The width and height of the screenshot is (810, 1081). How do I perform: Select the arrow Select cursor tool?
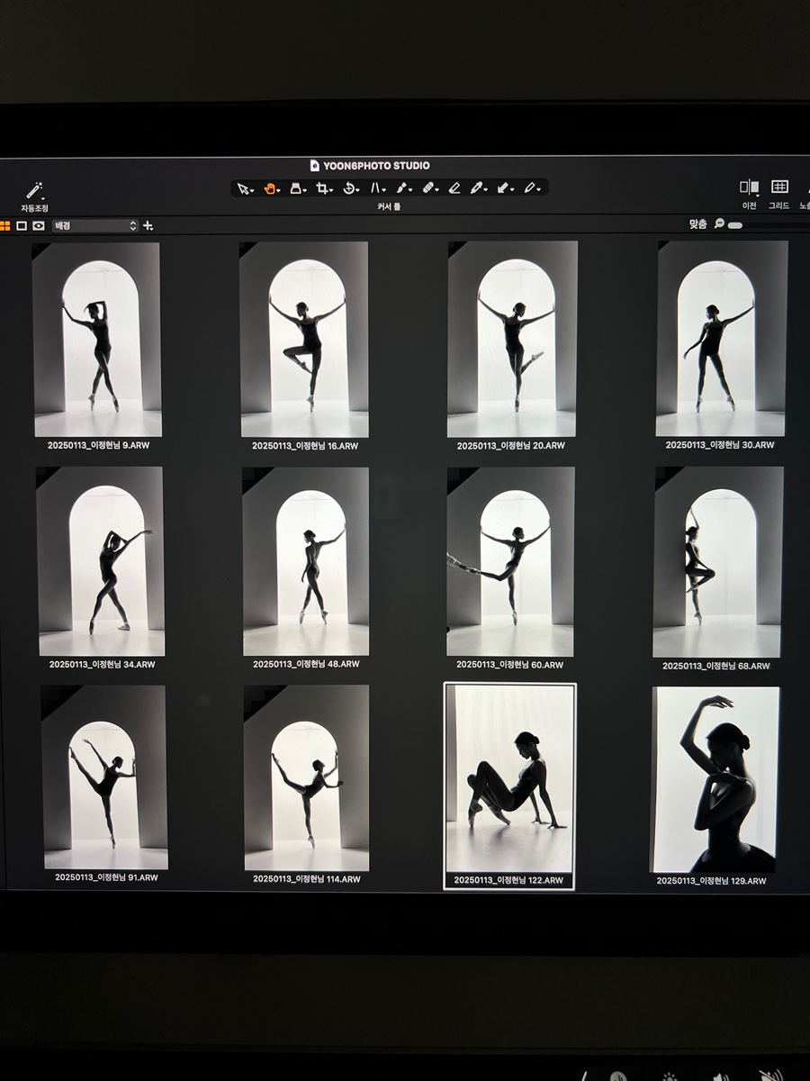point(243,188)
